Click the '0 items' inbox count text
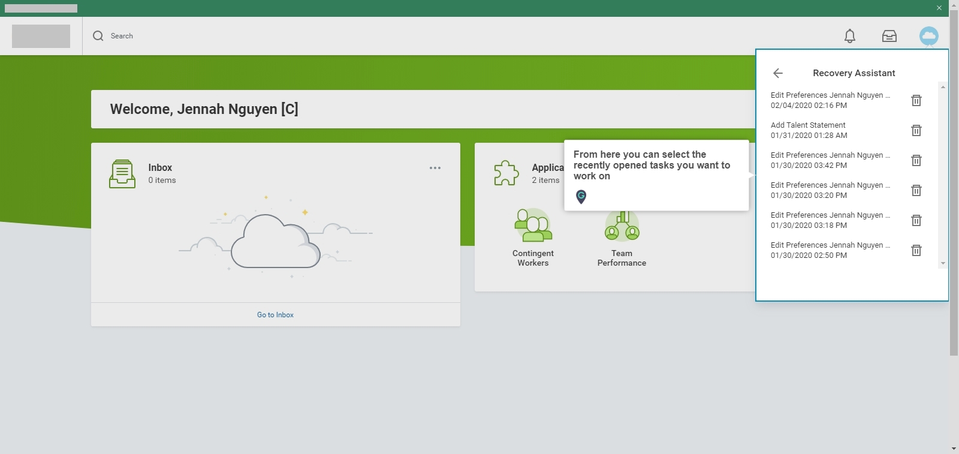 (x=162, y=181)
